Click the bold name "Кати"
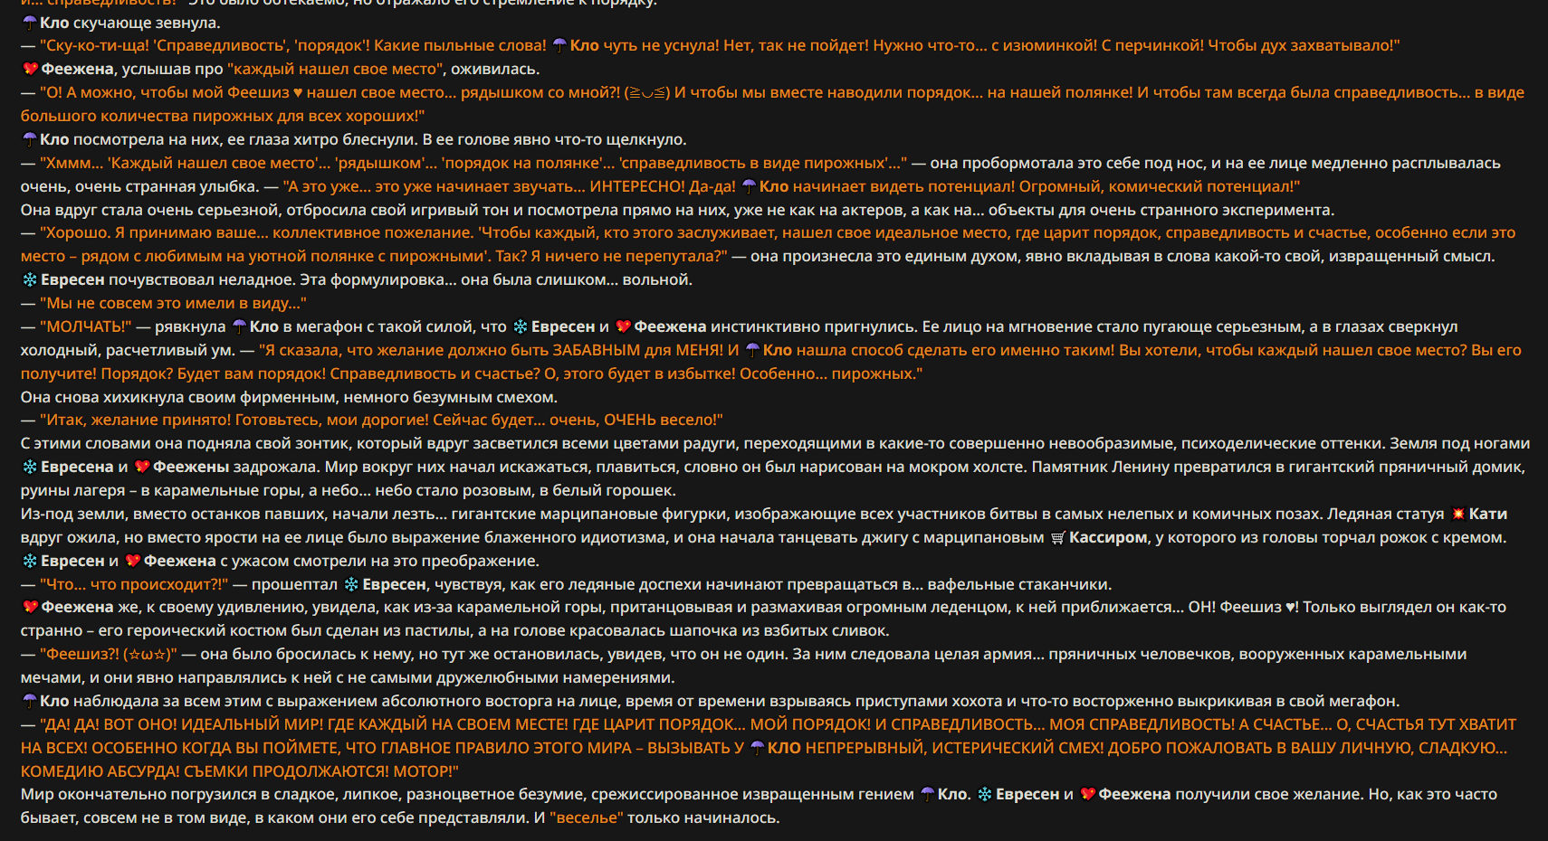This screenshot has height=841, width=1548. [1488, 514]
